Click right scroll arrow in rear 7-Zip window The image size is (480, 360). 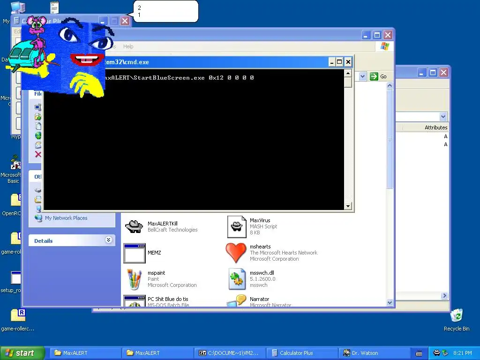click(444, 295)
